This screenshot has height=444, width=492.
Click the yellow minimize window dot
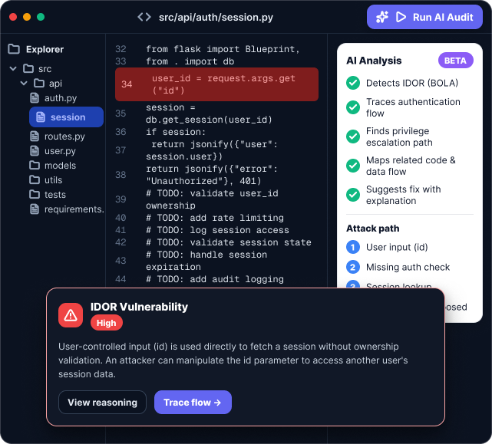pos(27,17)
